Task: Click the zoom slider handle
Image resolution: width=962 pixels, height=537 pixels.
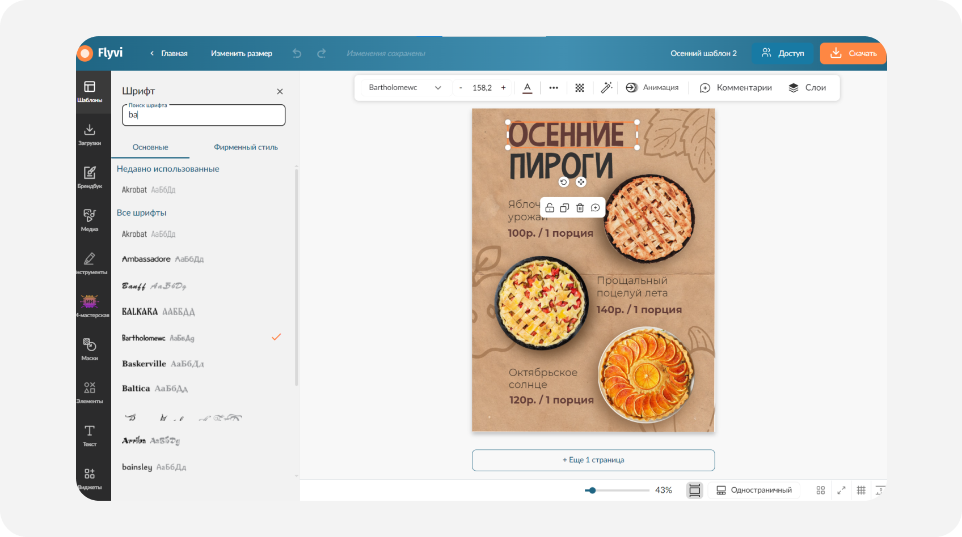Action: point(592,490)
